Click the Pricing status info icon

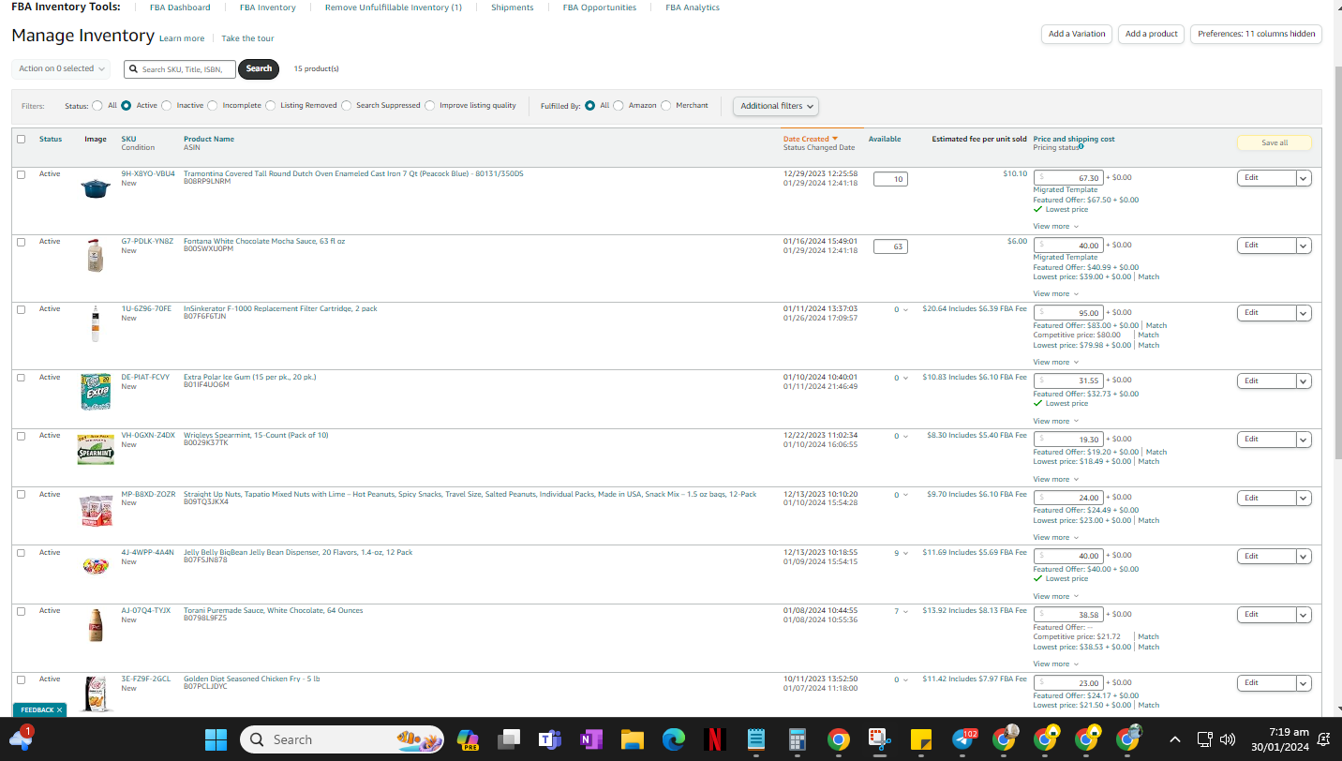[1081, 147]
